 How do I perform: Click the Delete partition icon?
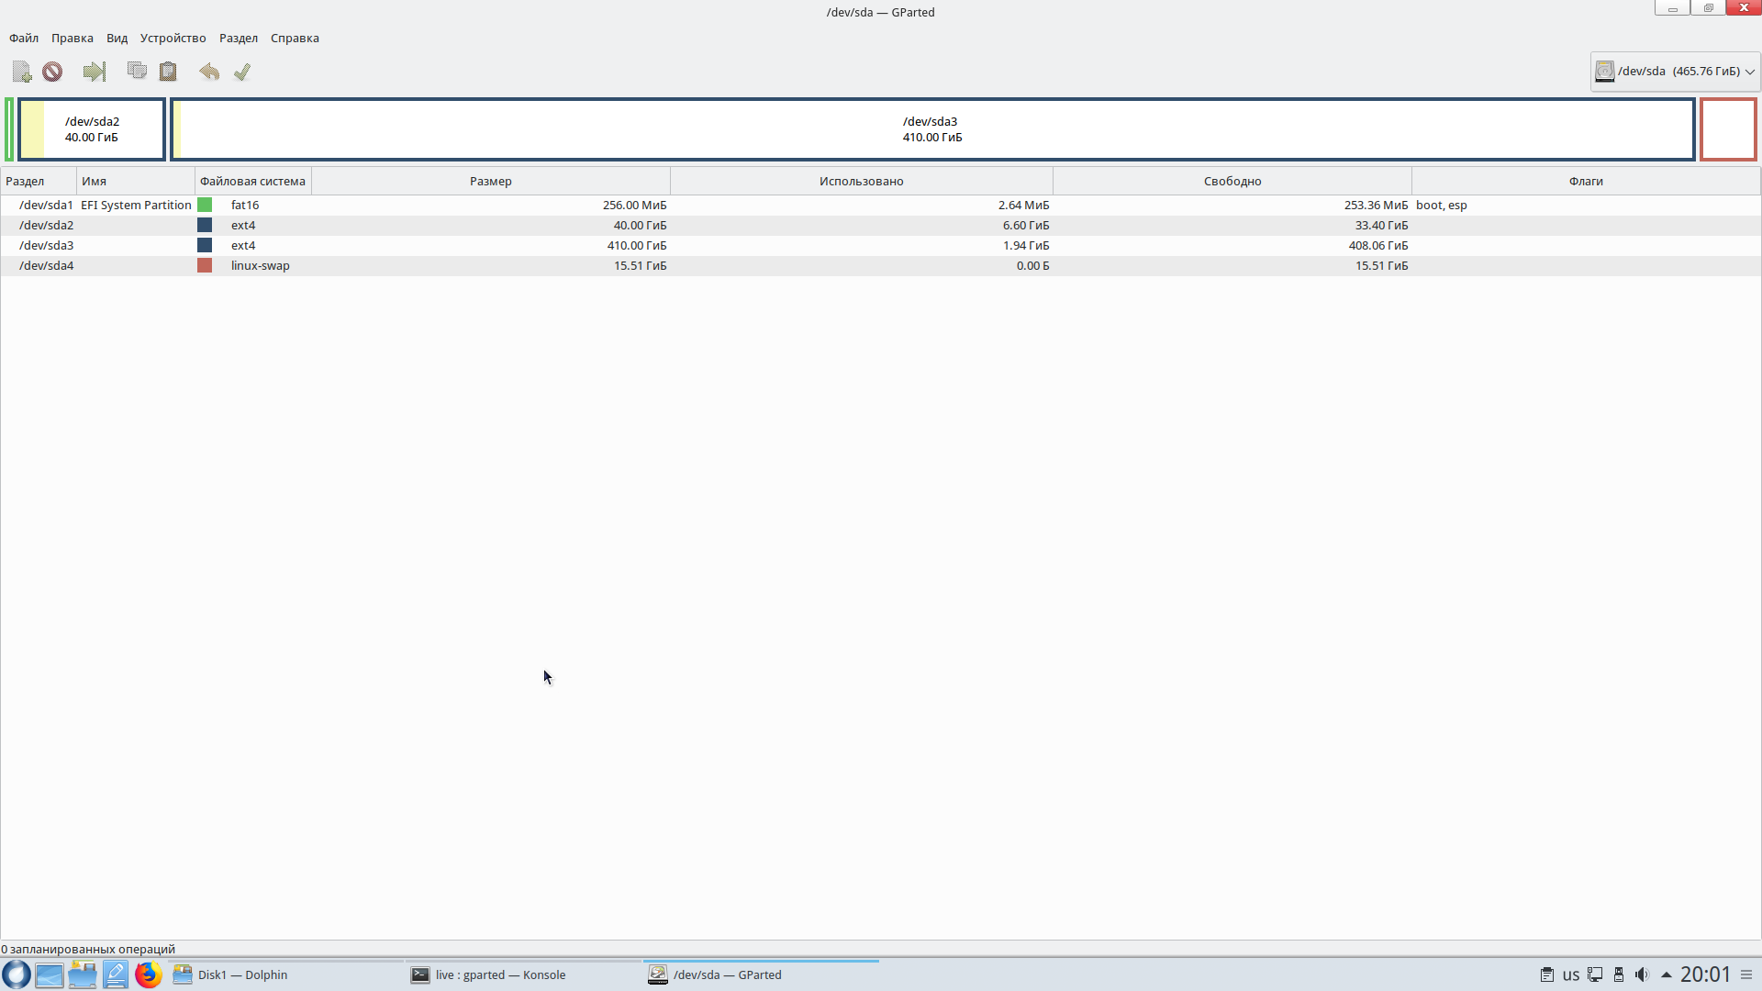pos(52,72)
